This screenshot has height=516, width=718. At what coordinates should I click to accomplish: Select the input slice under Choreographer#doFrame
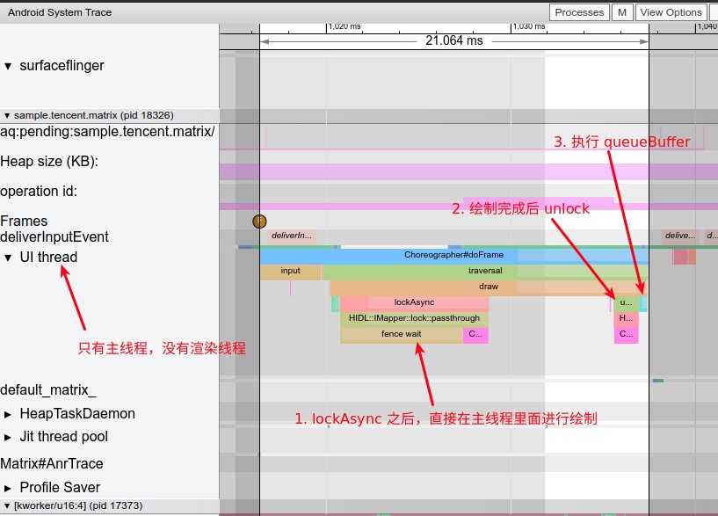click(290, 272)
